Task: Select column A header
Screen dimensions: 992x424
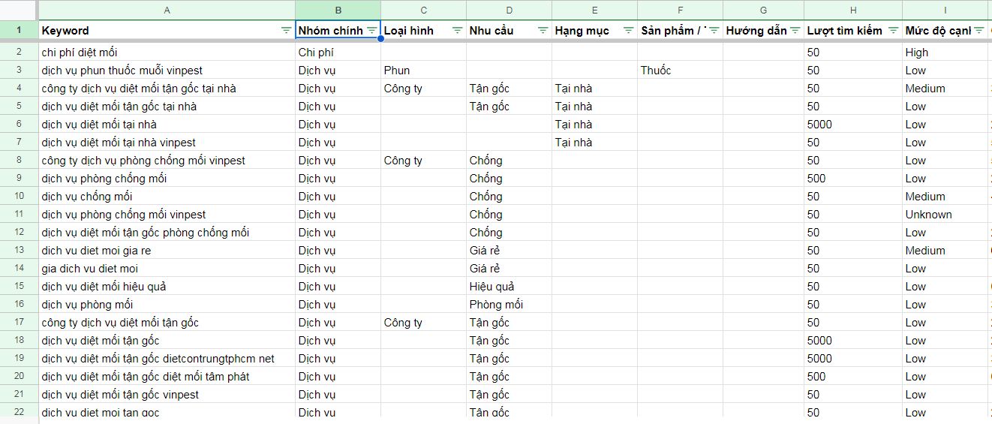Action: 167,10
